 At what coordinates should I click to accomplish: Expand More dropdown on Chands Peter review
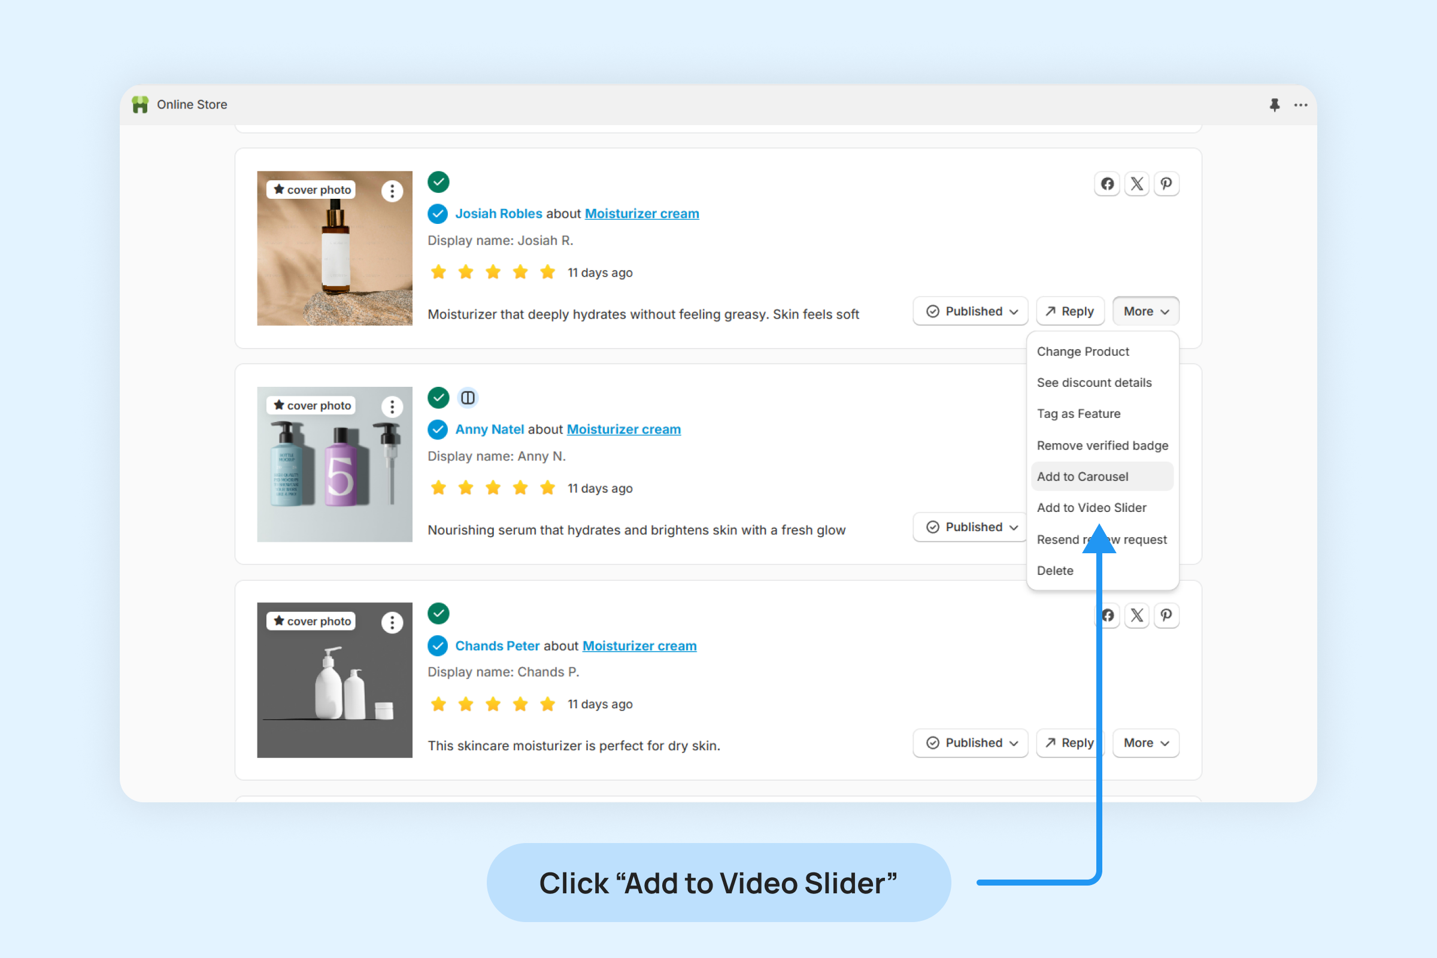point(1145,743)
